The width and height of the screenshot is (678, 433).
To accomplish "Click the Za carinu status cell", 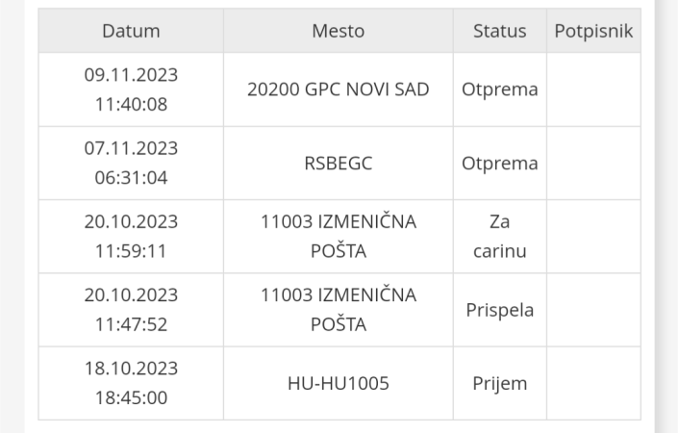I will pos(499,237).
